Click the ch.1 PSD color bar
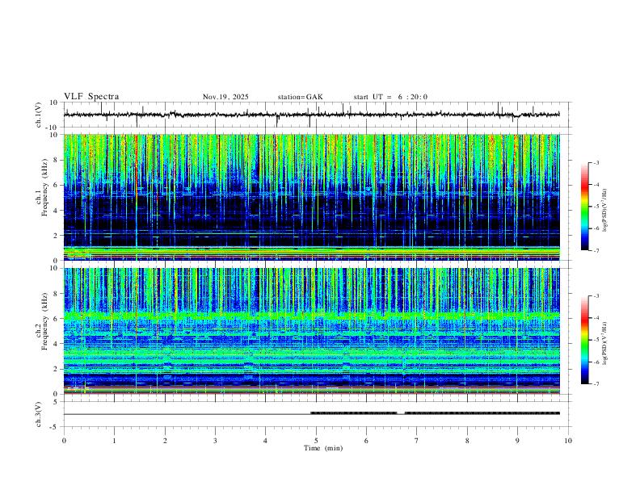 (x=584, y=207)
